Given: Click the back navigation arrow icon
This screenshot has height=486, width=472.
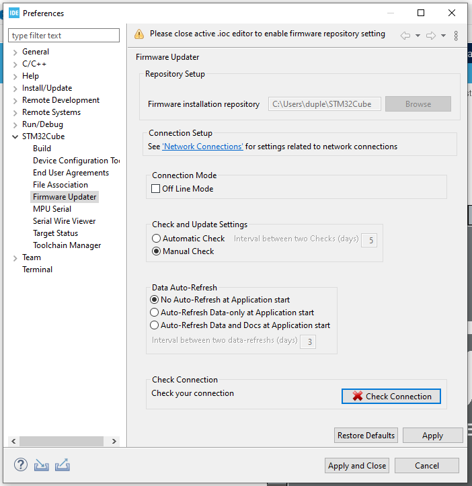Looking at the screenshot, I should [x=405, y=36].
